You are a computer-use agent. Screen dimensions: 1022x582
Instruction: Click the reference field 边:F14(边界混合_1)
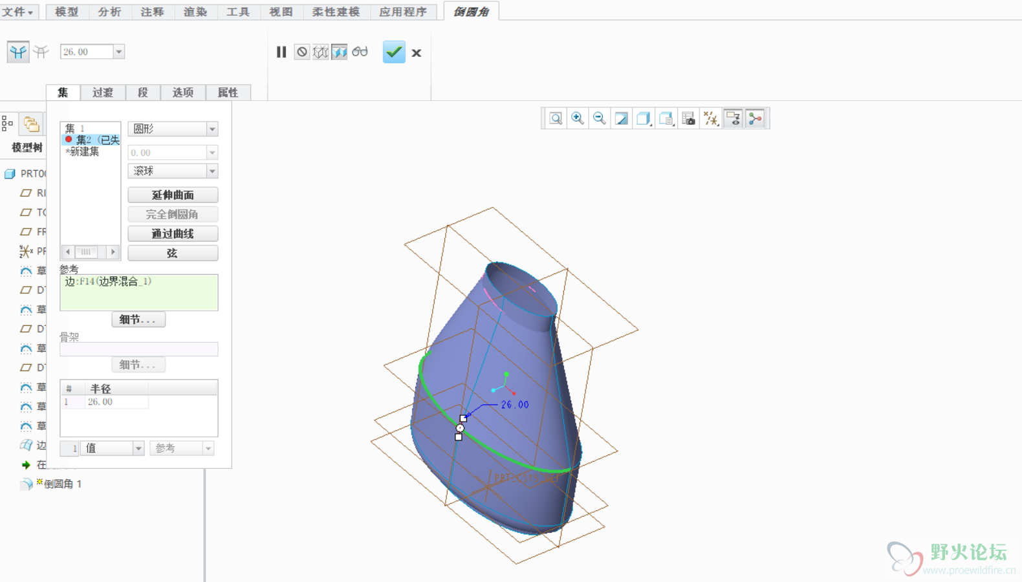click(139, 292)
